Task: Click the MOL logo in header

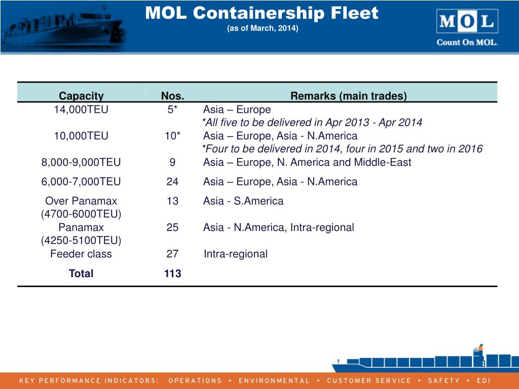Action: [x=467, y=21]
